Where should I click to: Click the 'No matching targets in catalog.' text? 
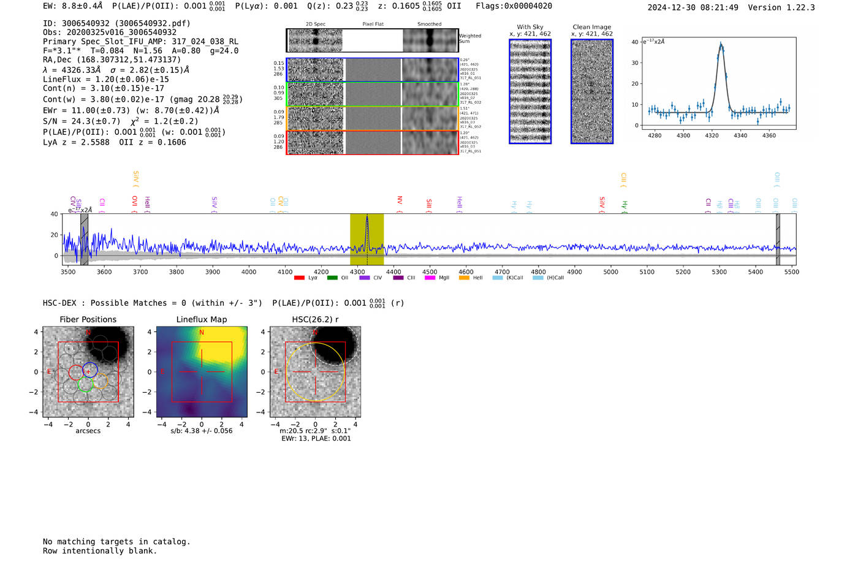click(x=116, y=542)
